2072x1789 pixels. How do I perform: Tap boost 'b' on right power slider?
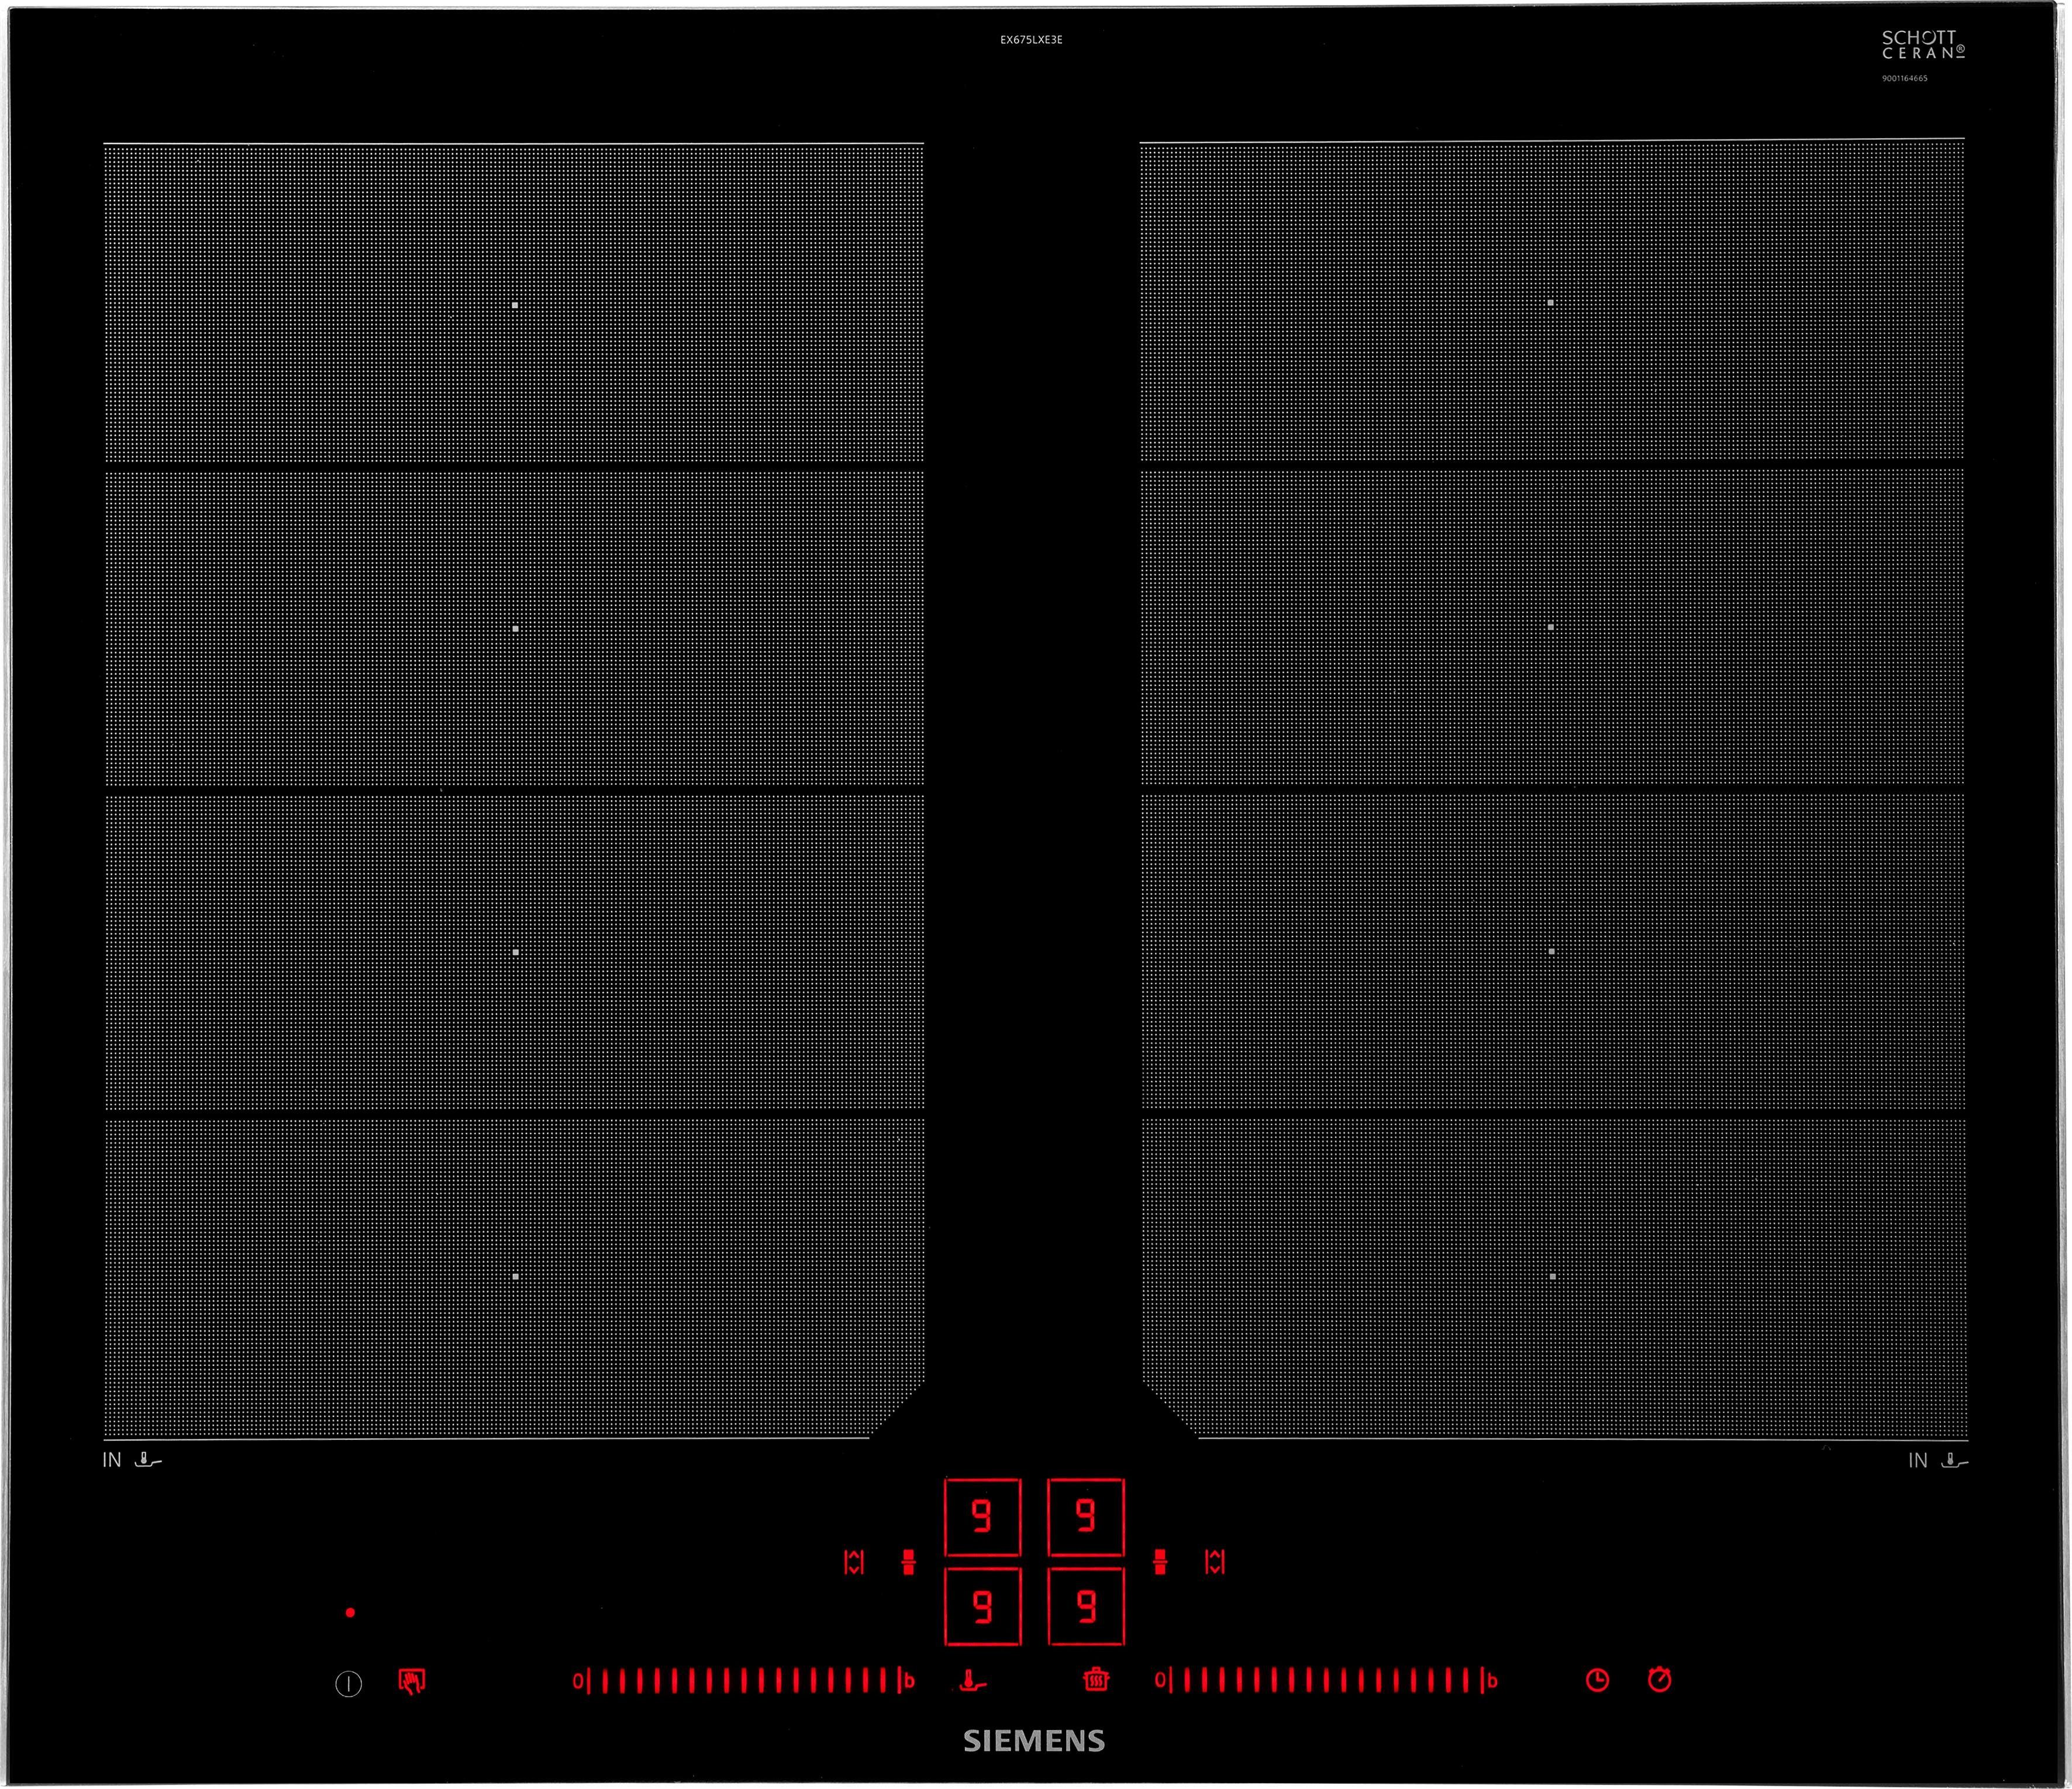[x=1492, y=1681]
